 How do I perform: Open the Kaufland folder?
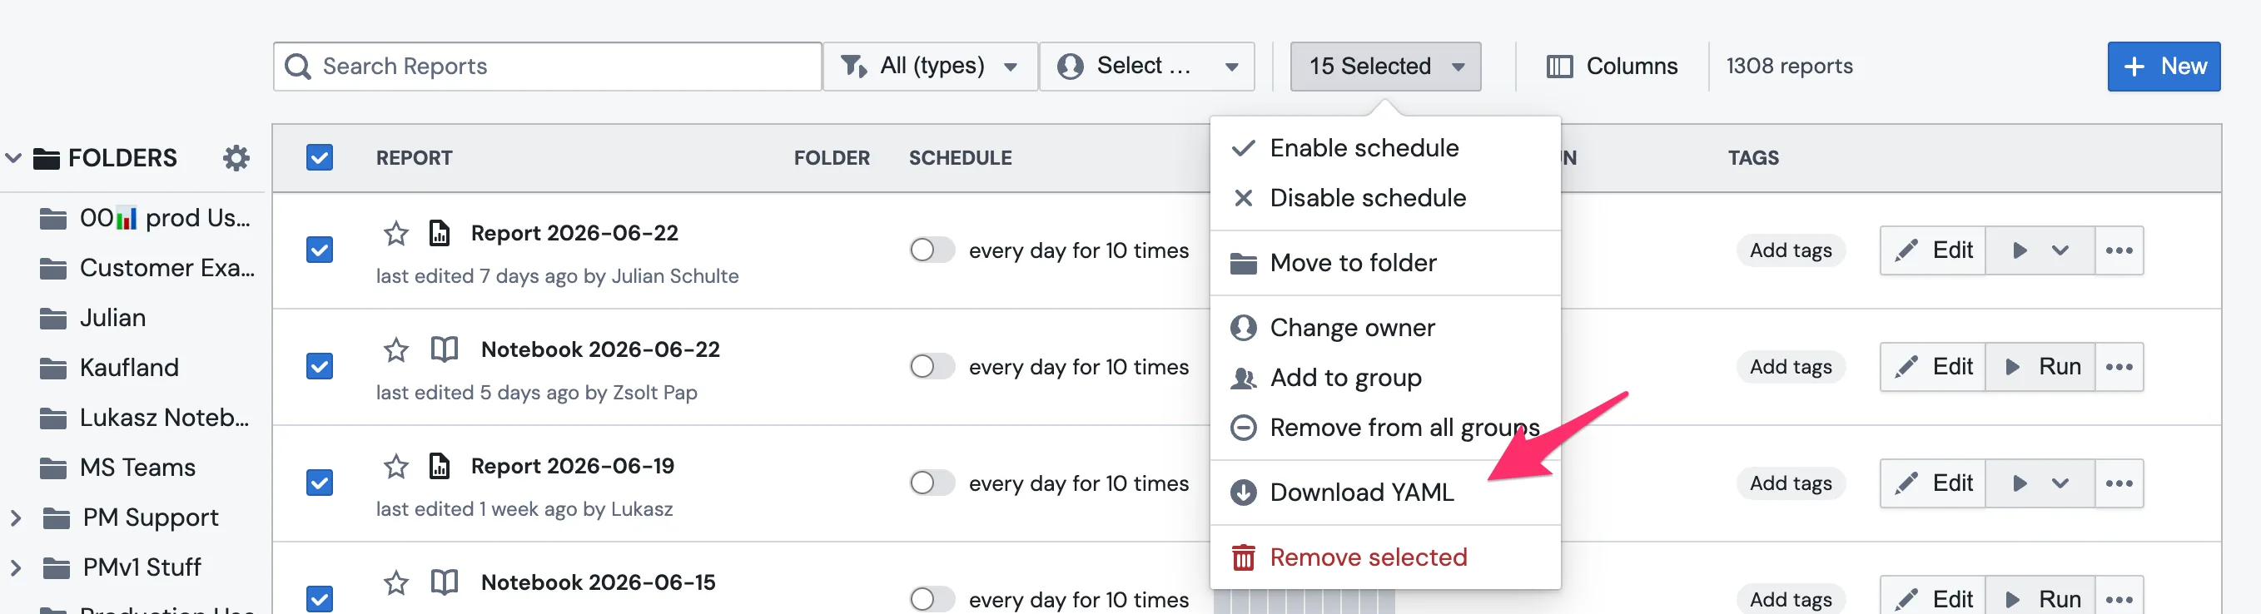click(109, 369)
